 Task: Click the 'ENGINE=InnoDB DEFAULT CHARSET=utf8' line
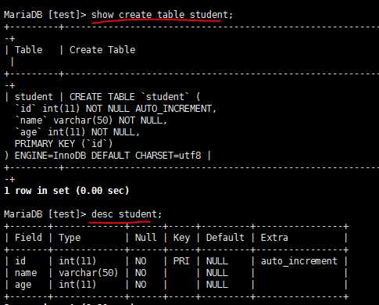[108, 156]
